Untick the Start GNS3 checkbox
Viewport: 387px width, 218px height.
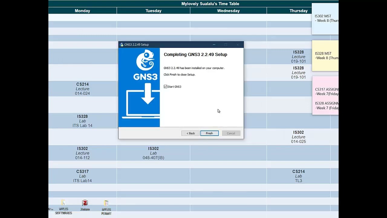(165, 87)
